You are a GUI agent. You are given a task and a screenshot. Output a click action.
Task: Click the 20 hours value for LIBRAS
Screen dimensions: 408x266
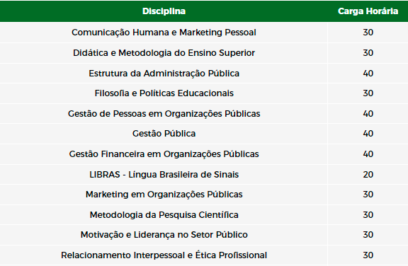coord(368,175)
